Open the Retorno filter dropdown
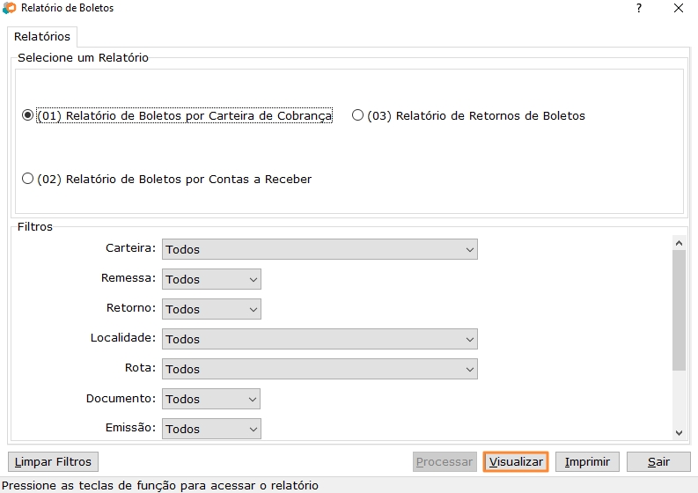The image size is (698, 493). tap(211, 309)
